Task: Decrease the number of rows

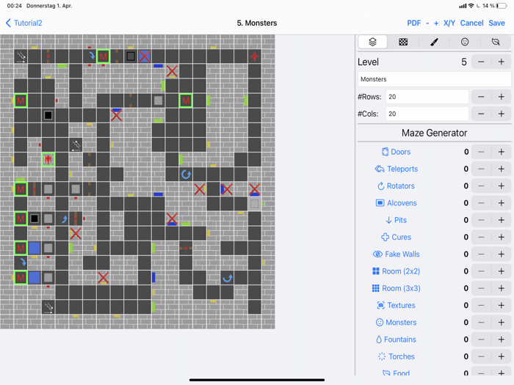Action: pos(481,97)
